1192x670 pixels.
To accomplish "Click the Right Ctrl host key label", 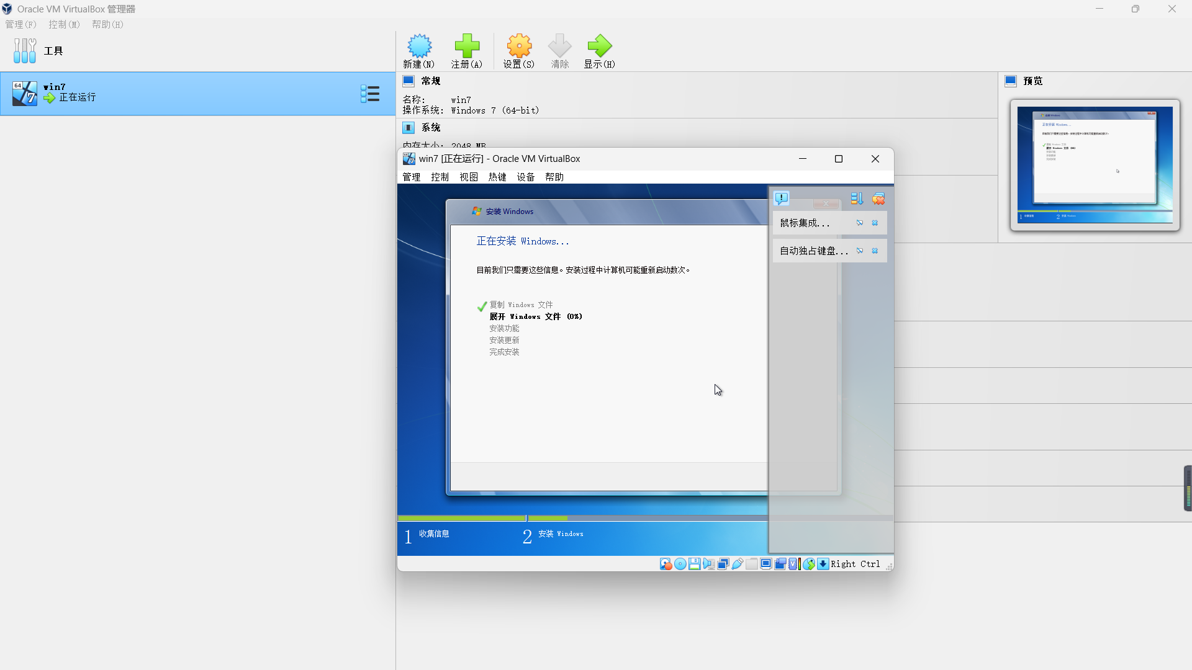I will (856, 564).
